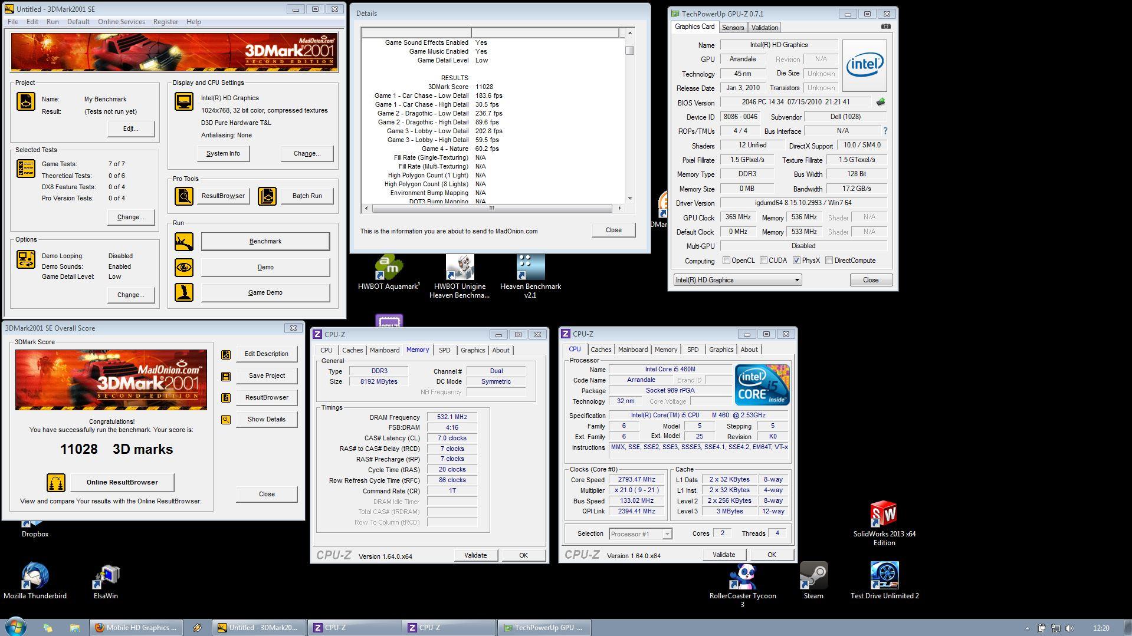The width and height of the screenshot is (1132, 636).
Task: Click the Selected Tests checklist icon
Action: (25, 169)
